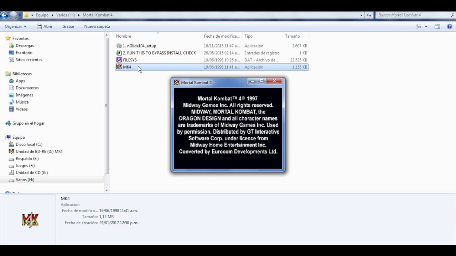This screenshot has height=256, width=456.
Task: Click Bibliotecas icon in sidebar
Action: point(8,74)
